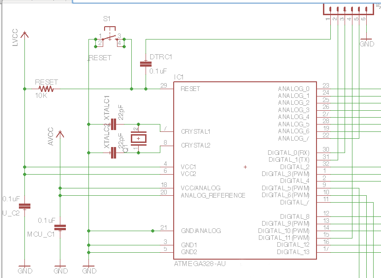Click the DIGITAL_11(PWM) pin label
The image size is (381, 278).
(x=284, y=238)
